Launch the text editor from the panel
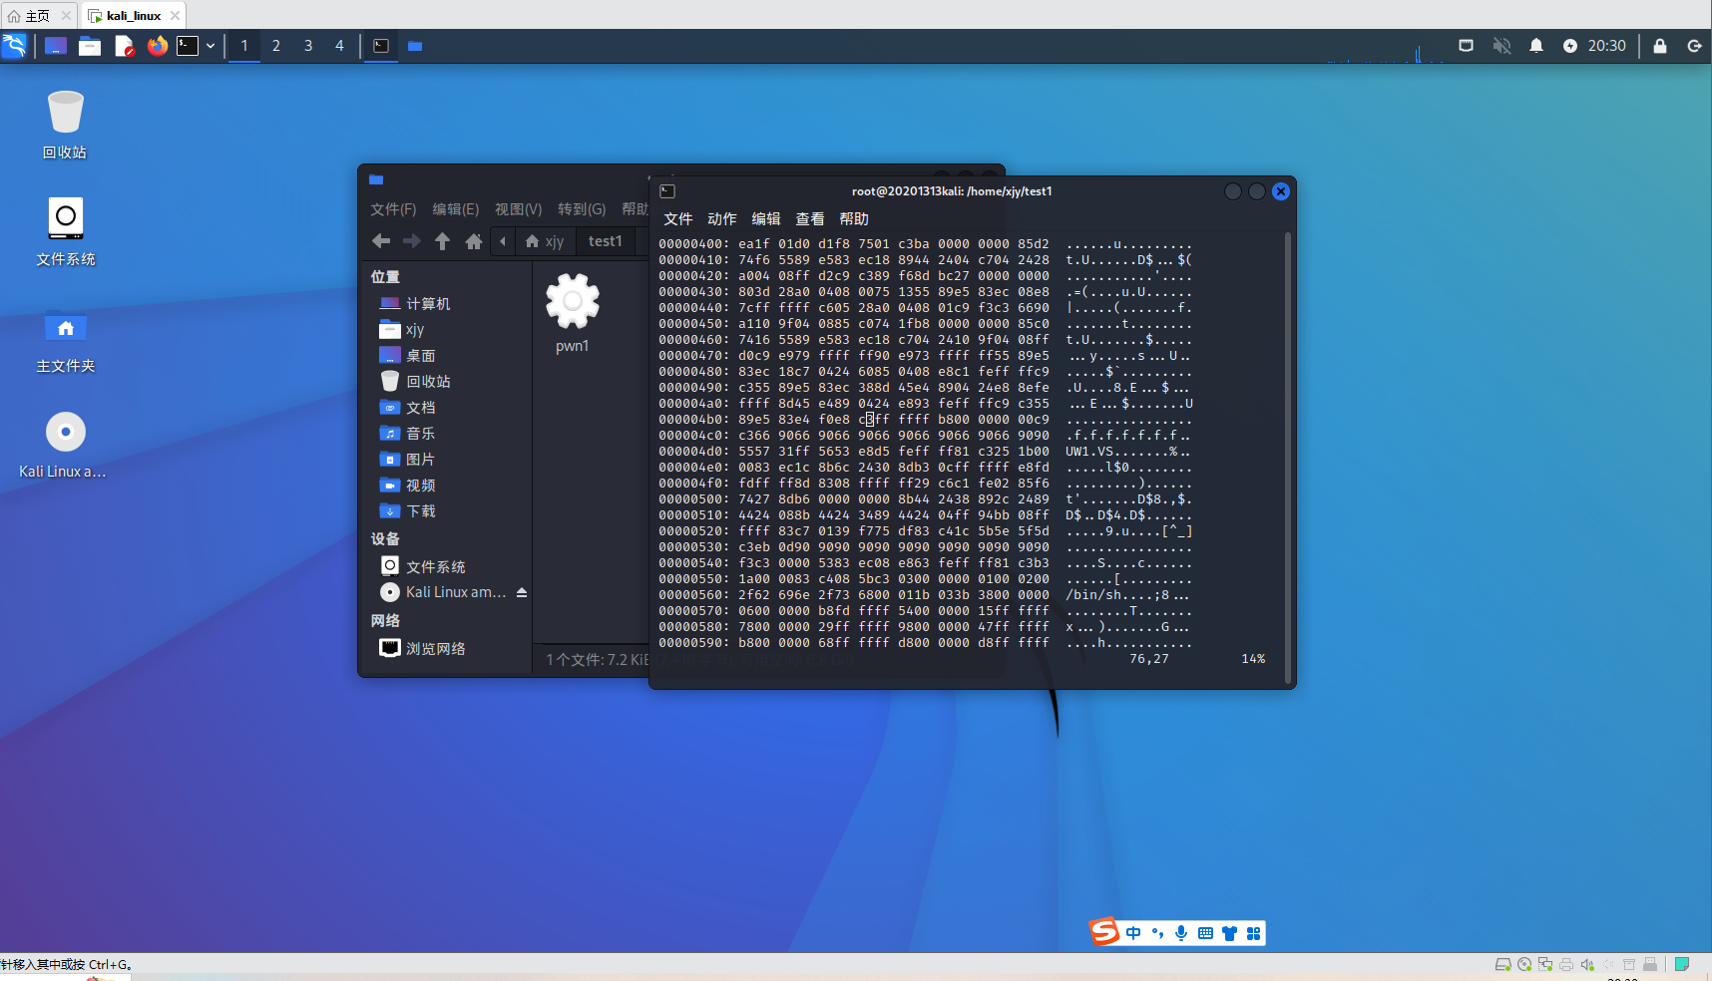The width and height of the screenshot is (1712, 981). click(124, 46)
